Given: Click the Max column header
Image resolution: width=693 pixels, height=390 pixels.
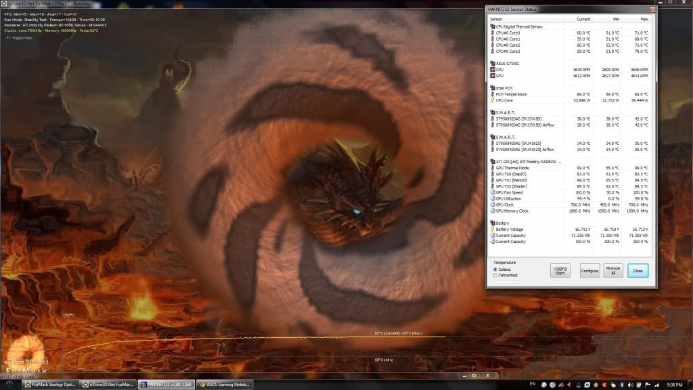Looking at the screenshot, I should 644,19.
